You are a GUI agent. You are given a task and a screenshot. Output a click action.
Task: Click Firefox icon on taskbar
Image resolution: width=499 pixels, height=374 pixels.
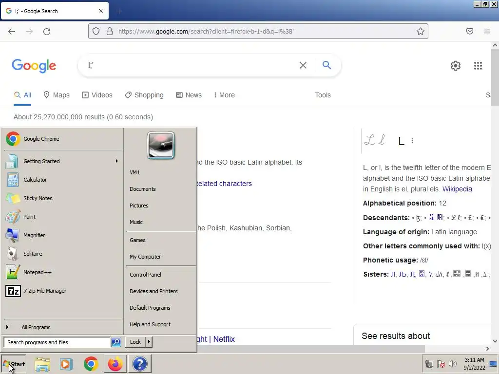115,364
